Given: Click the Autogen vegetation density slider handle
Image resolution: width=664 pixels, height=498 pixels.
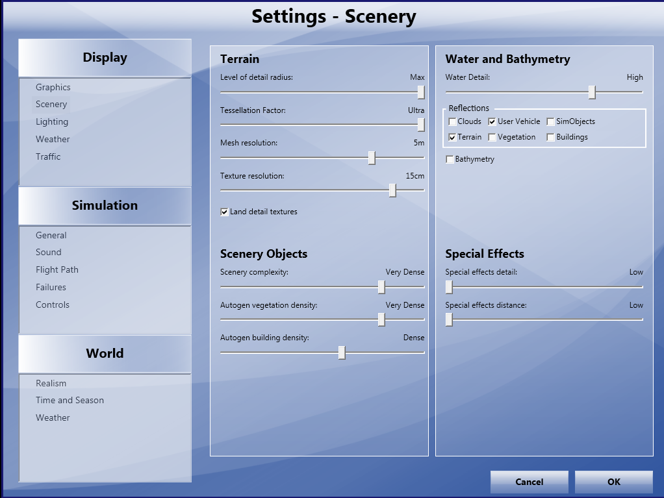Looking at the screenshot, I should point(381,319).
